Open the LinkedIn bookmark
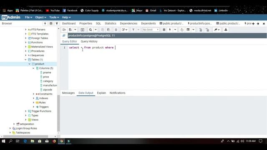This screenshot has height=150, width=267. pos(221,10)
